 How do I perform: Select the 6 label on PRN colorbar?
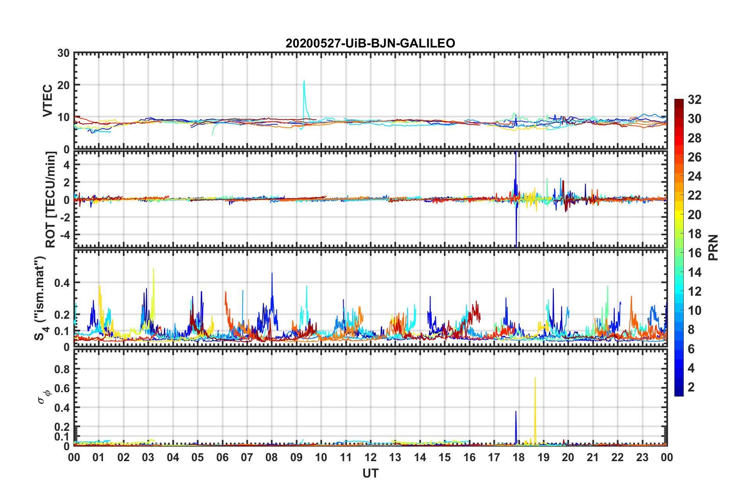[x=691, y=349]
